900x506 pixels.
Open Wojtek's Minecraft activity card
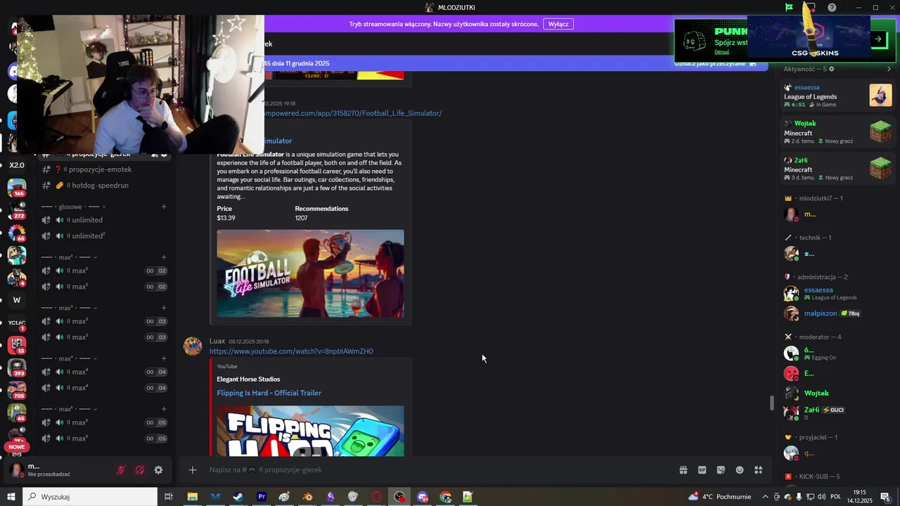point(837,132)
